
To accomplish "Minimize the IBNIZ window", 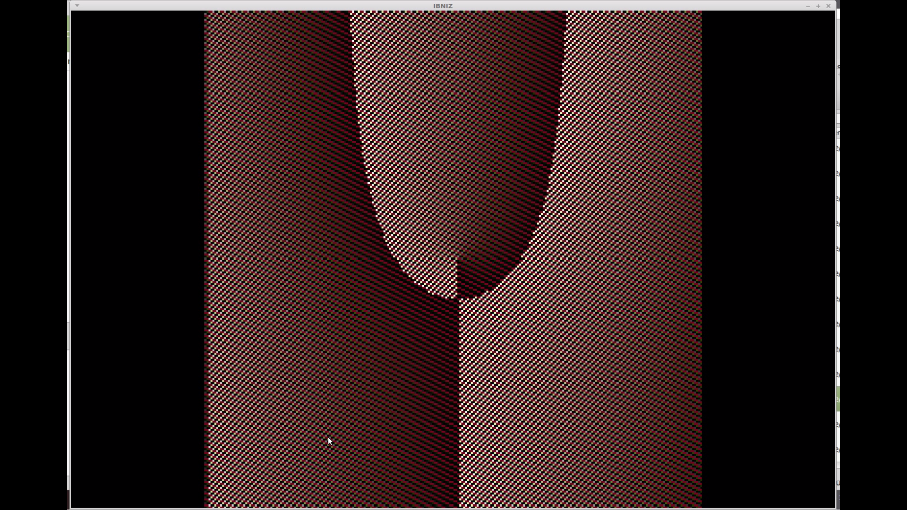I will coord(808,6).
